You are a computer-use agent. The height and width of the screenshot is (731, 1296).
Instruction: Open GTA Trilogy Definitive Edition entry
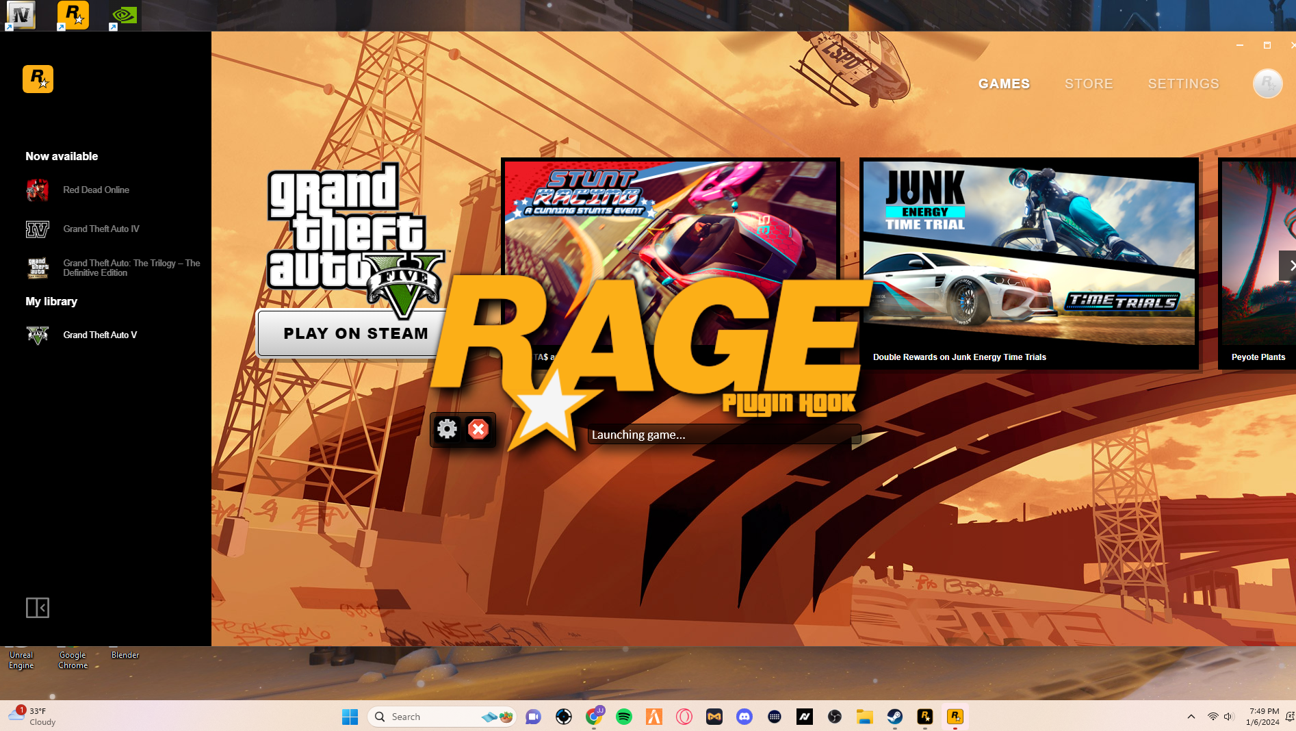point(130,268)
